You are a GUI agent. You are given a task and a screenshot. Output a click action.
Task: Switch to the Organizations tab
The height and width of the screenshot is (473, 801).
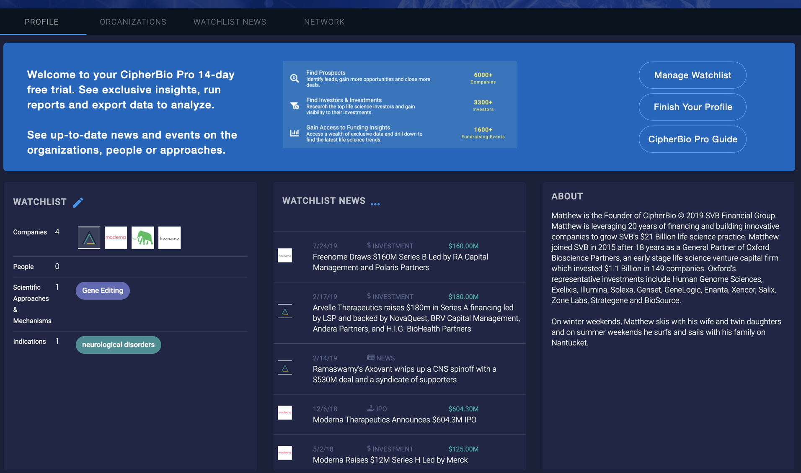(x=133, y=22)
